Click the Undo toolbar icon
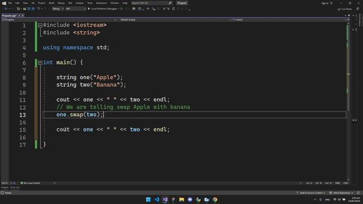This screenshot has height=204, width=363. [39, 9]
